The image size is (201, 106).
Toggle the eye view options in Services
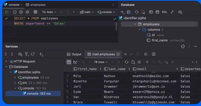click(20, 54)
